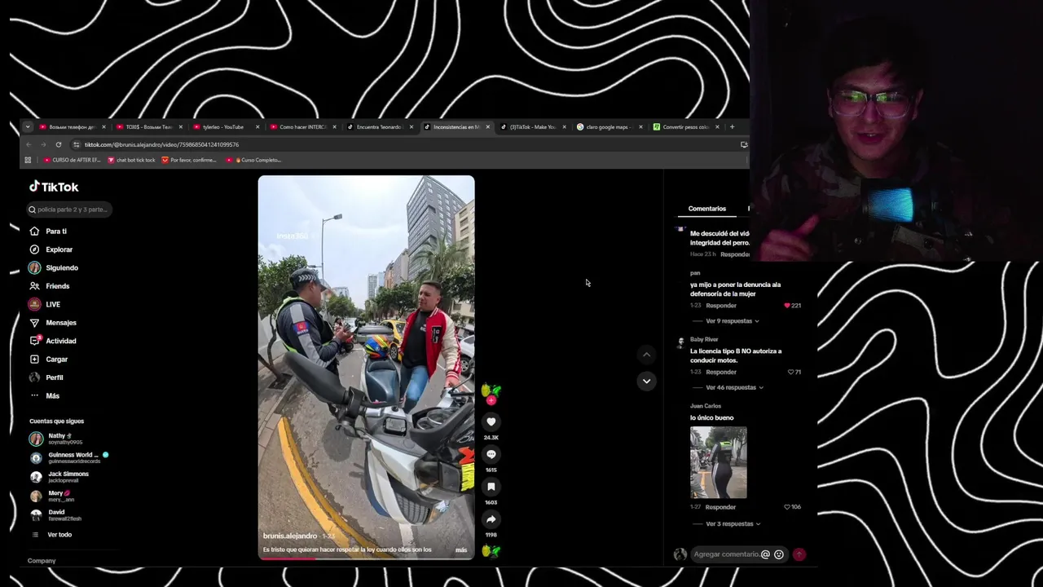Viewport: 1043px width, 587px height.
Task: Reply to pan's comment via Responder
Action: 721,305
